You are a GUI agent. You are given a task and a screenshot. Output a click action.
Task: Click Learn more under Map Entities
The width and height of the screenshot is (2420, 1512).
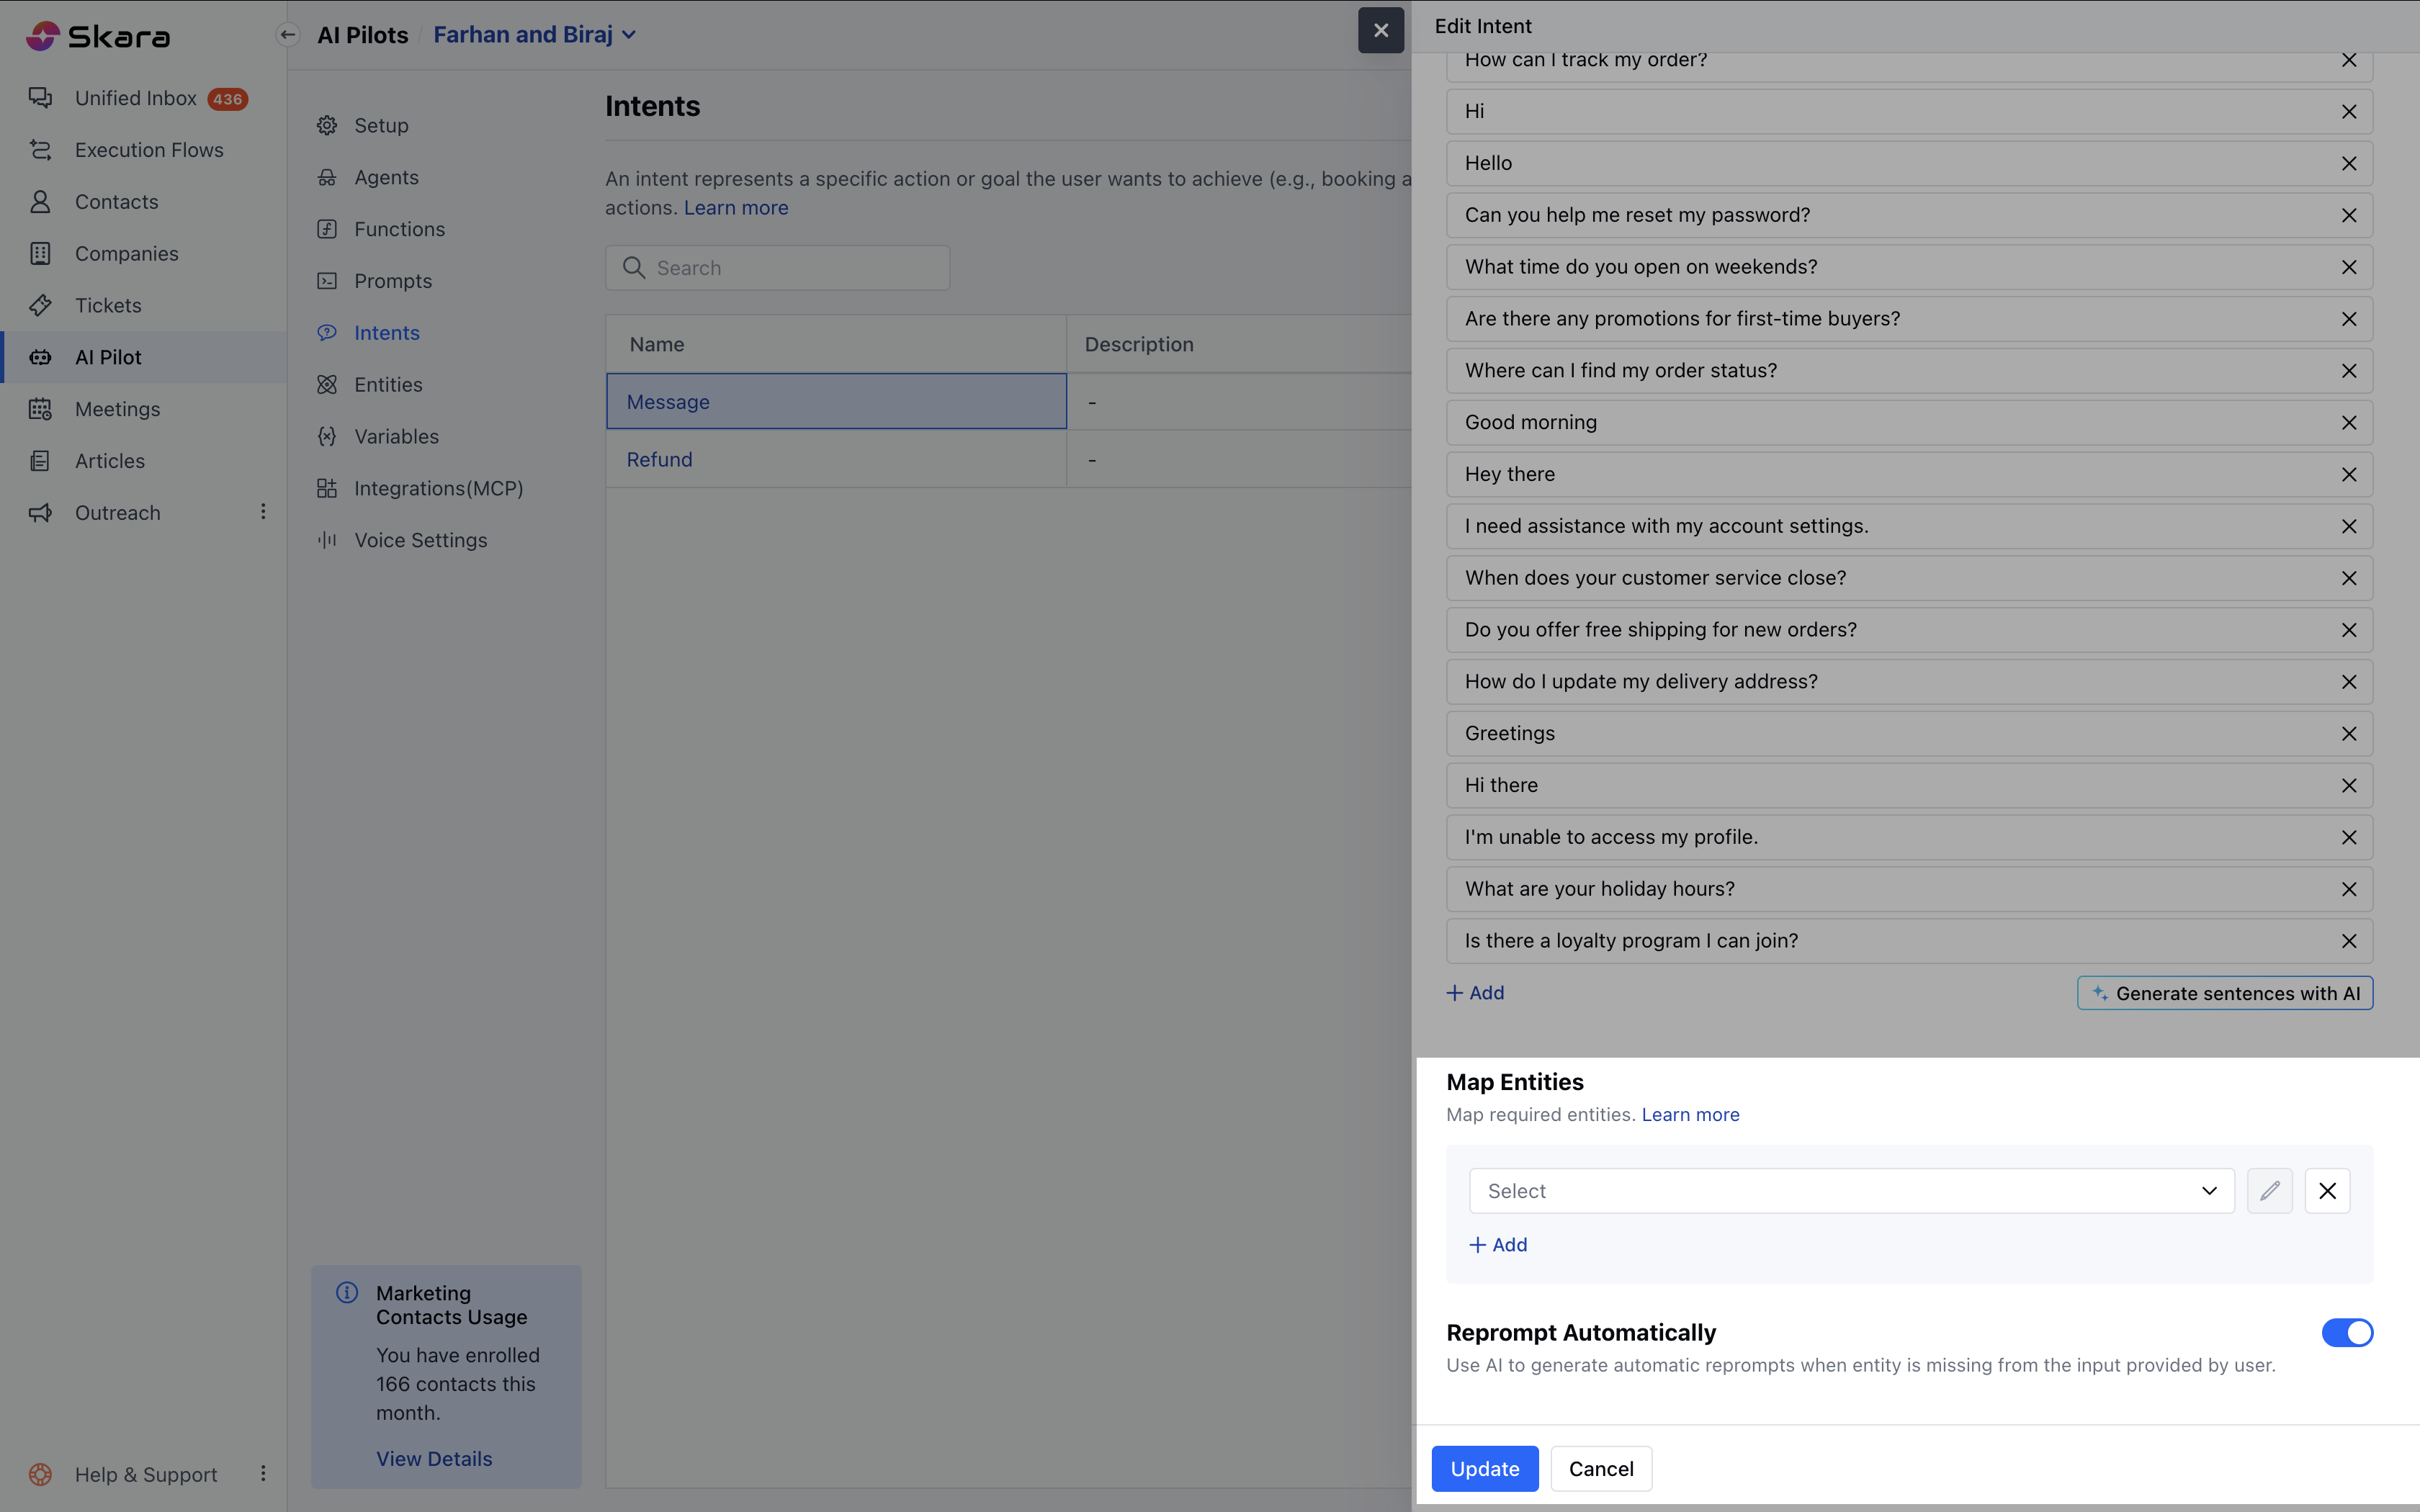point(1690,1114)
